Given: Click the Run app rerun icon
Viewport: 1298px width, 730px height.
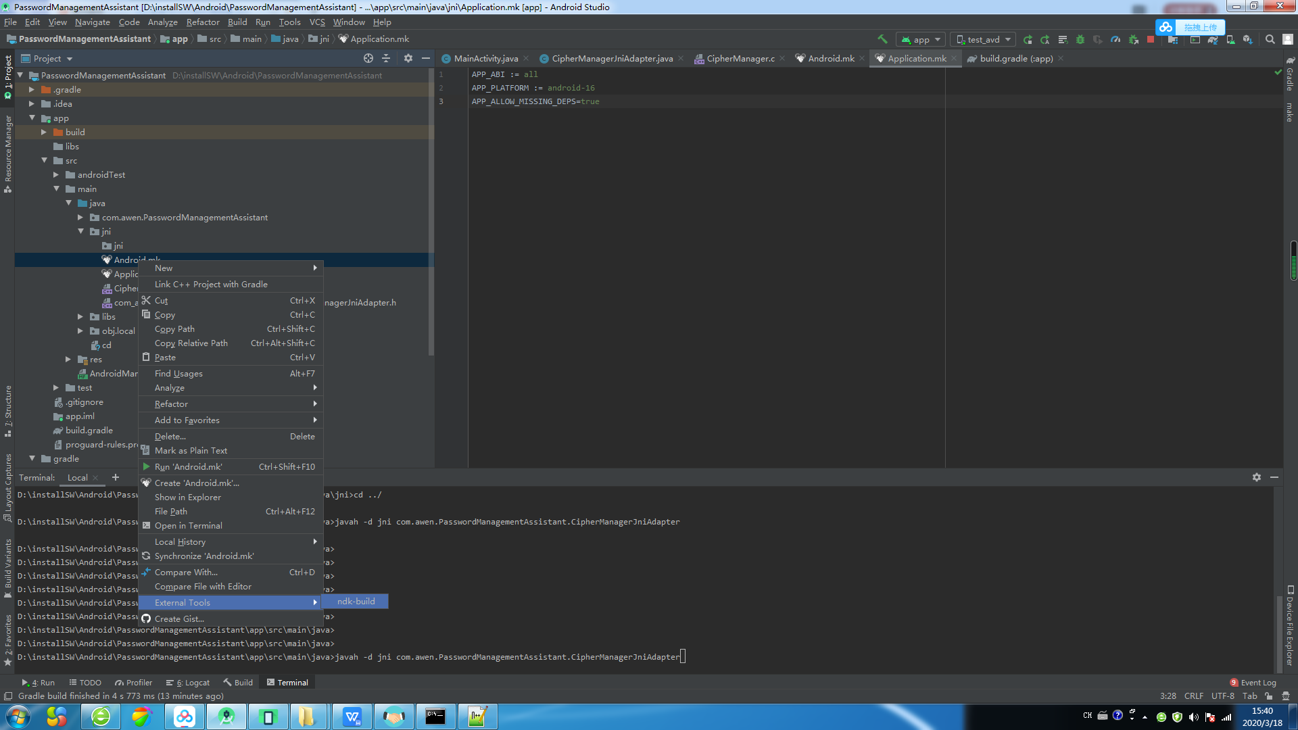Looking at the screenshot, I should click(x=1028, y=39).
